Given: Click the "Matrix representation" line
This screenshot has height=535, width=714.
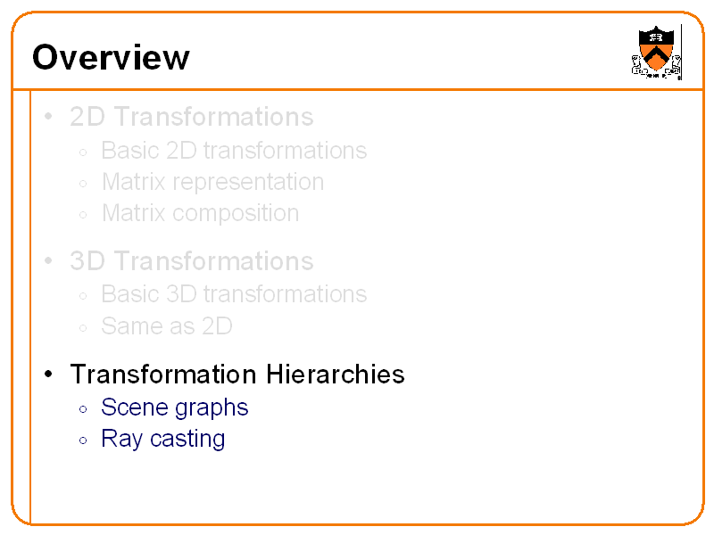Looking at the screenshot, I should 212,182.
